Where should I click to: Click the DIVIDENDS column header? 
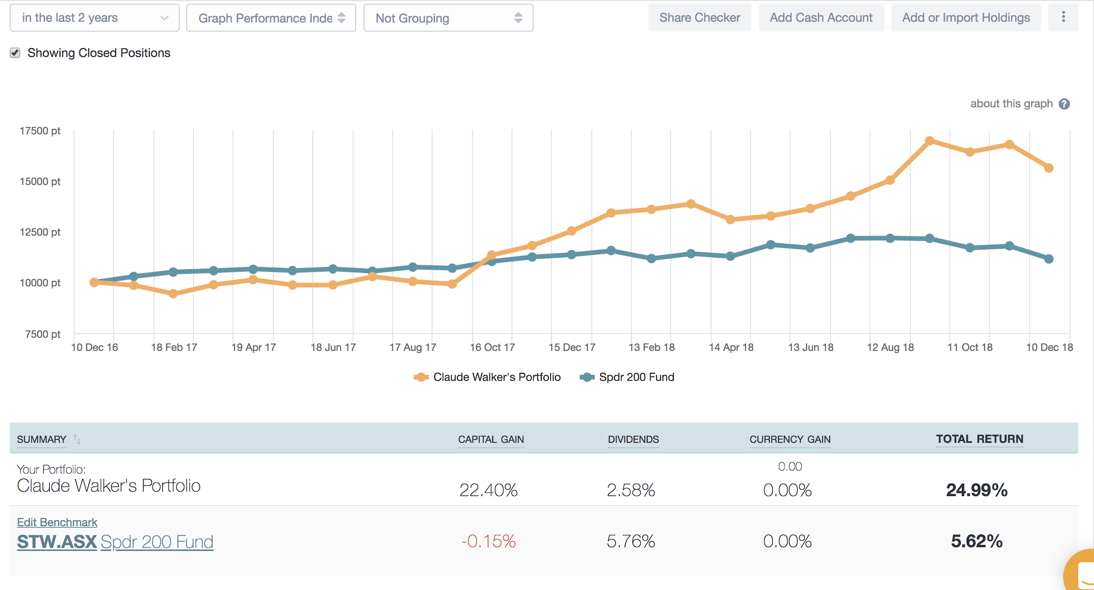pos(633,439)
